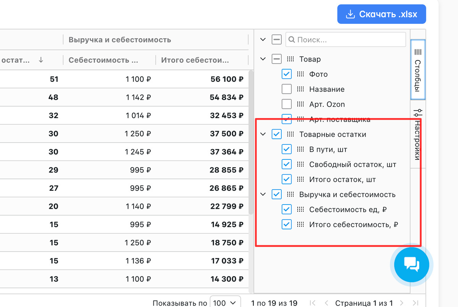
Task: Click the drag handle icon beside Название
Action: click(x=300, y=89)
